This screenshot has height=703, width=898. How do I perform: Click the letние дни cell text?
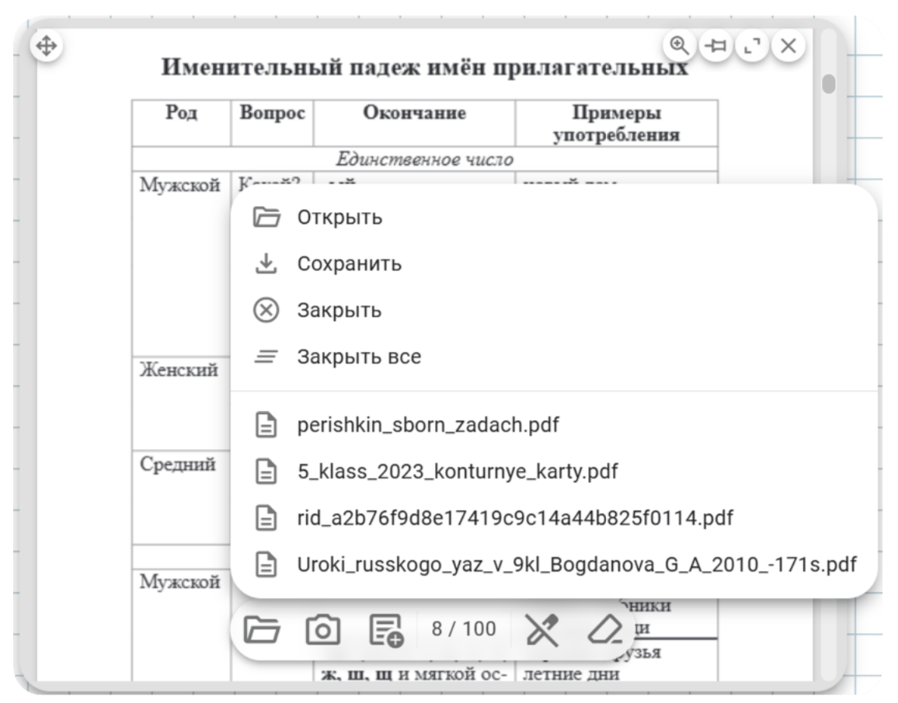tap(571, 673)
